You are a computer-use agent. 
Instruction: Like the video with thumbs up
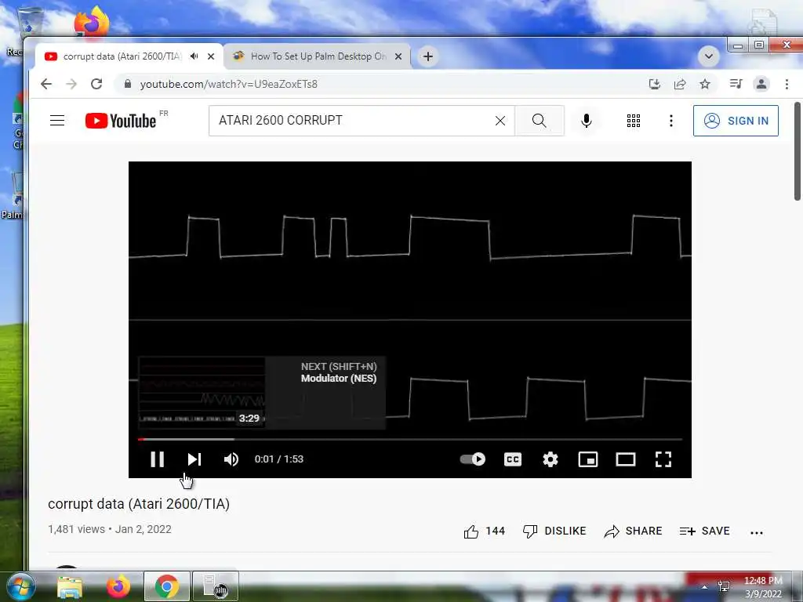point(484,531)
